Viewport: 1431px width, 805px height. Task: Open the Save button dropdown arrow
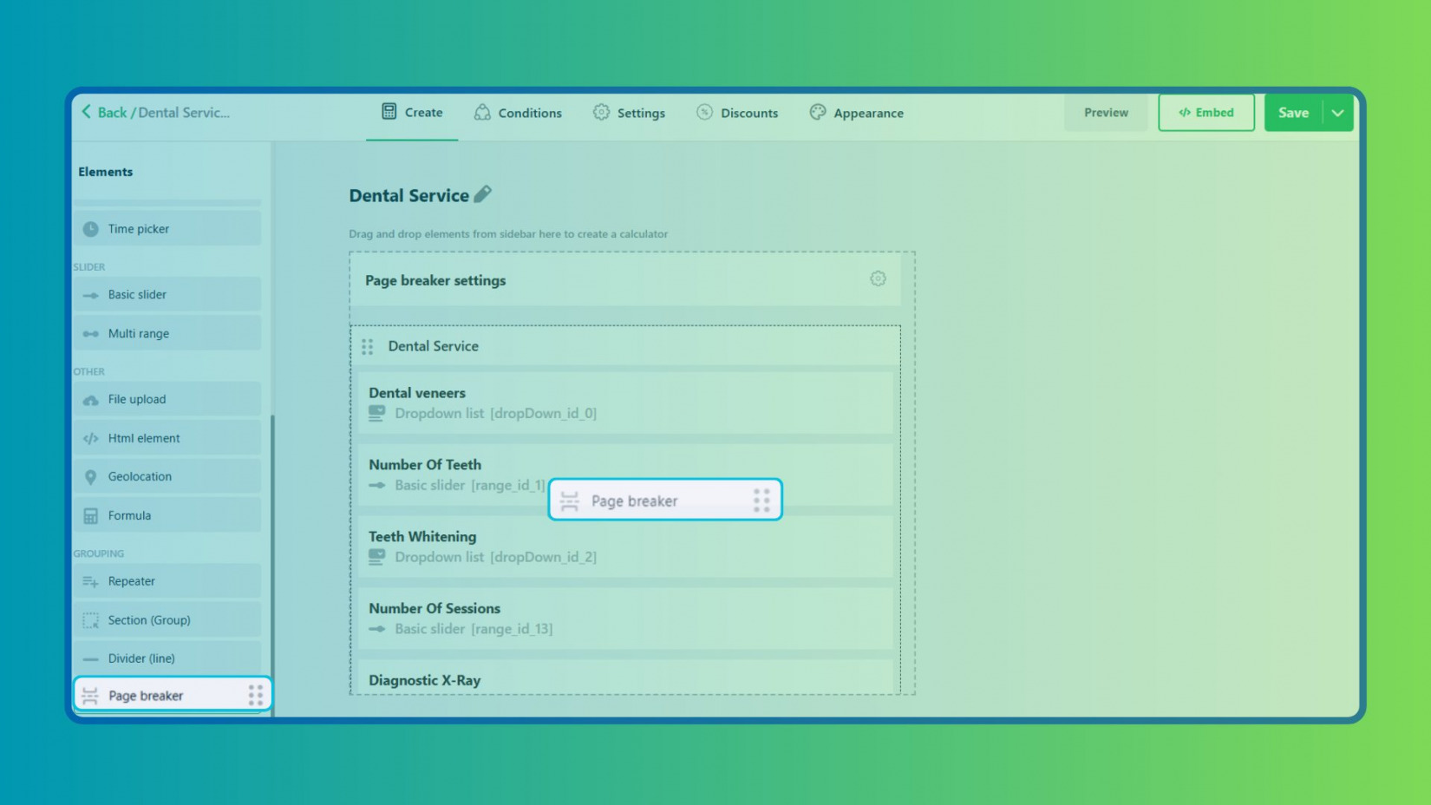point(1338,113)
